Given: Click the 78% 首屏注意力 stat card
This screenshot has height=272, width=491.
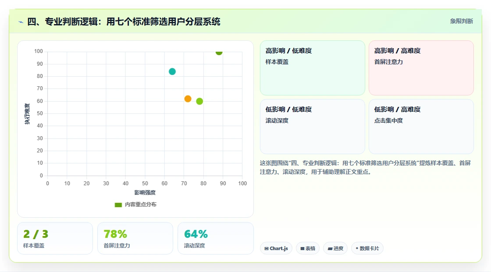Looking at the screenshot, I should [135, 238].
